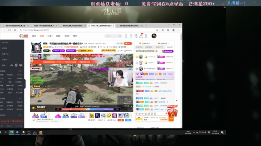The height and width of the screenshot is (146, 261).
Task: Open 主播投稿 link in chat panel
Action: tap(145, 43)
